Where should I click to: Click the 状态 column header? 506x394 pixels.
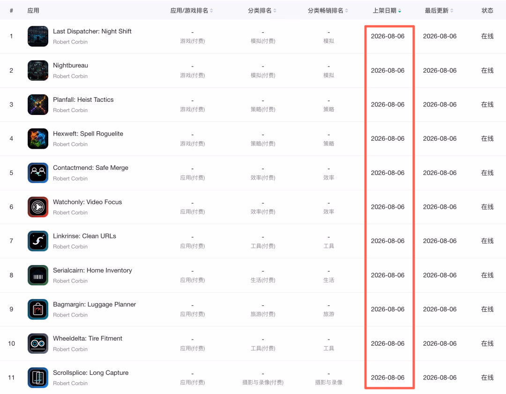pyautogui.click(x=487, y=11)
